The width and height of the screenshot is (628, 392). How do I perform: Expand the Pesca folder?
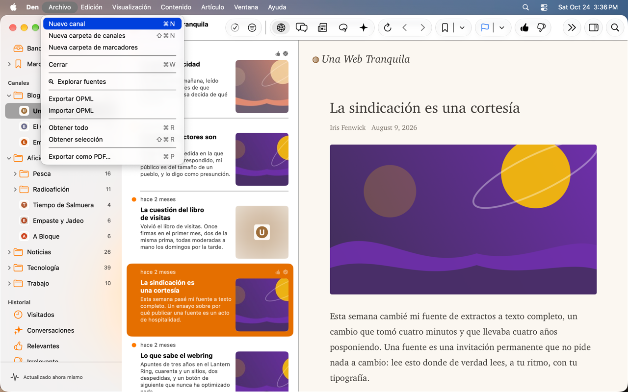click(15, 173)
